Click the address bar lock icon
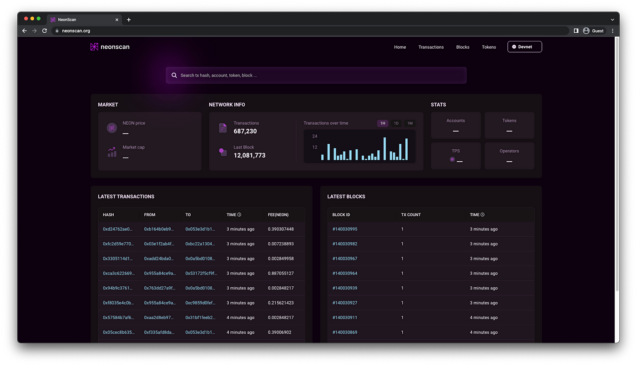Image resolution: width=637 pixels, height=366 pixels. tap(57, 31)
